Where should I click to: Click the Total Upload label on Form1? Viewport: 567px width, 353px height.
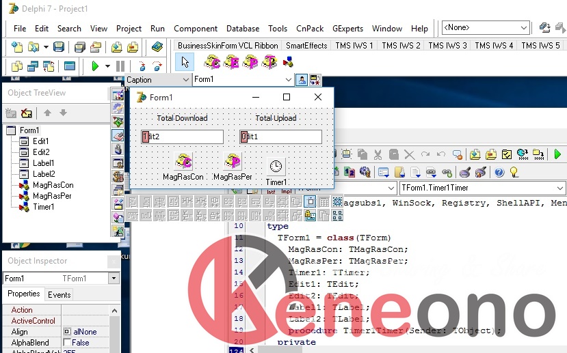pyautogui.click(x=276, y=118)
